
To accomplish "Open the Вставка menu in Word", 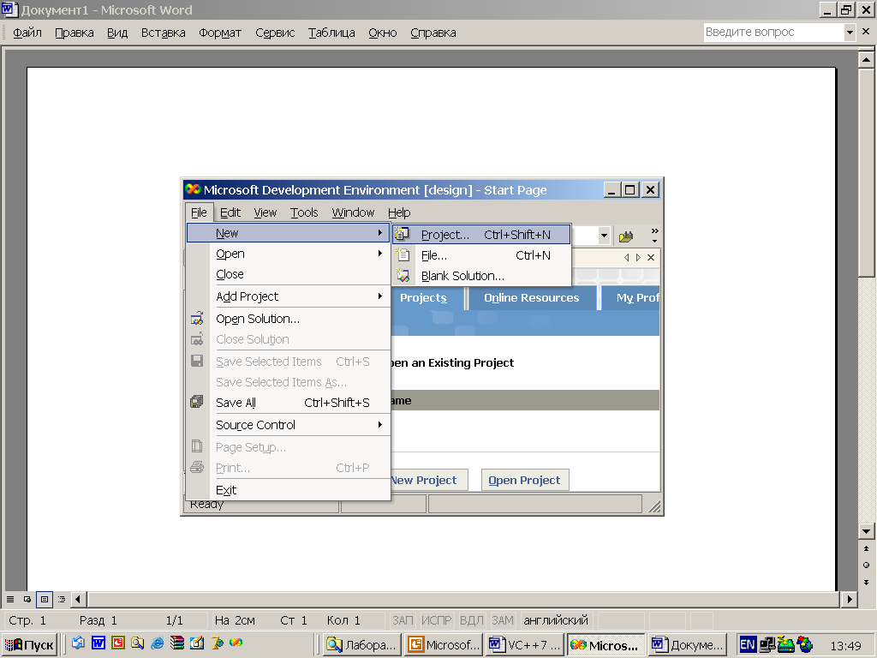I will click(x=164, y=33).
